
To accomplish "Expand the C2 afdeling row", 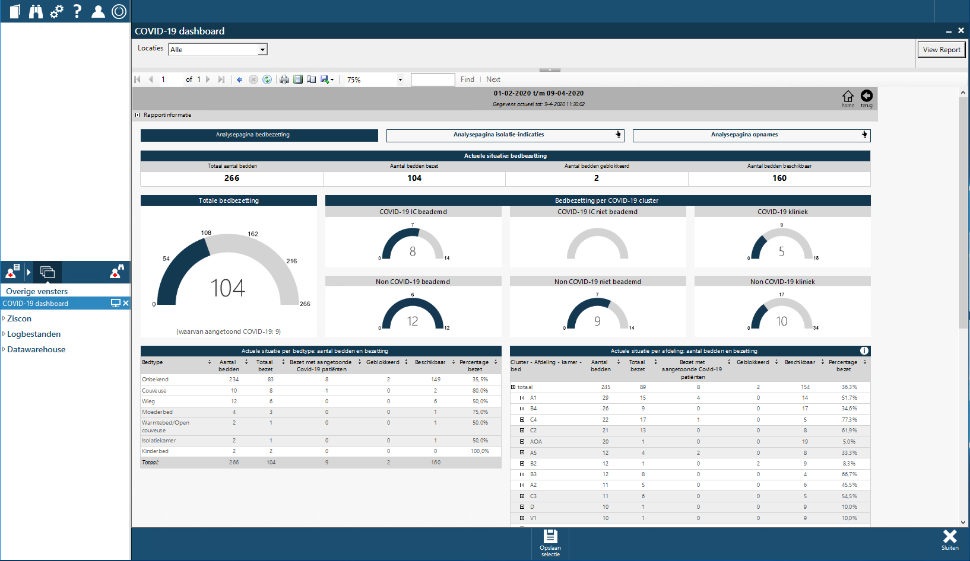I will click(x=522, y=431).
